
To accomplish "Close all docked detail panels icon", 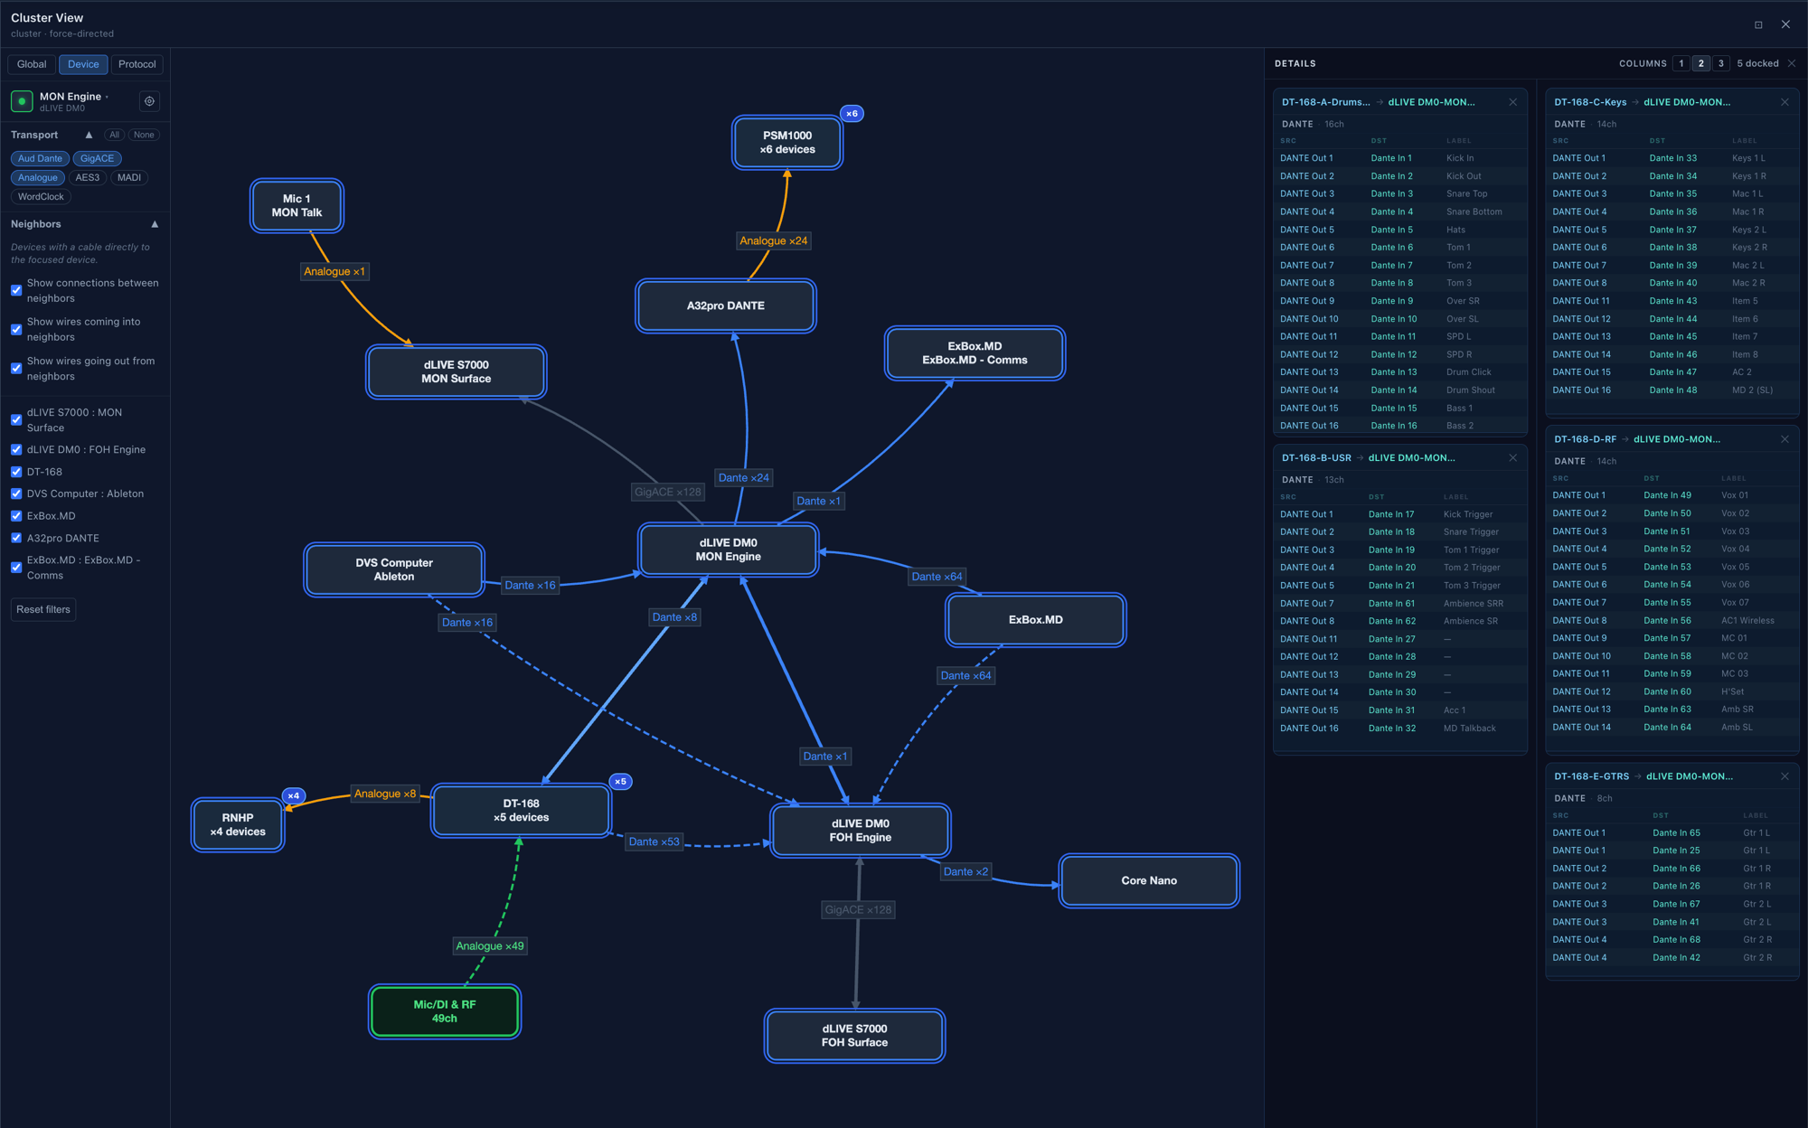I will (1792, 63).
